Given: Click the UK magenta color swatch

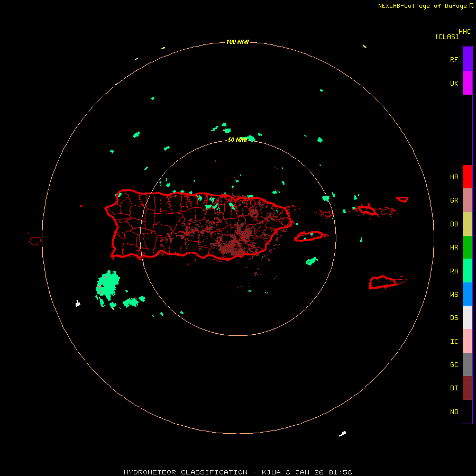Looking at the screenshot, I should [467, 83].
